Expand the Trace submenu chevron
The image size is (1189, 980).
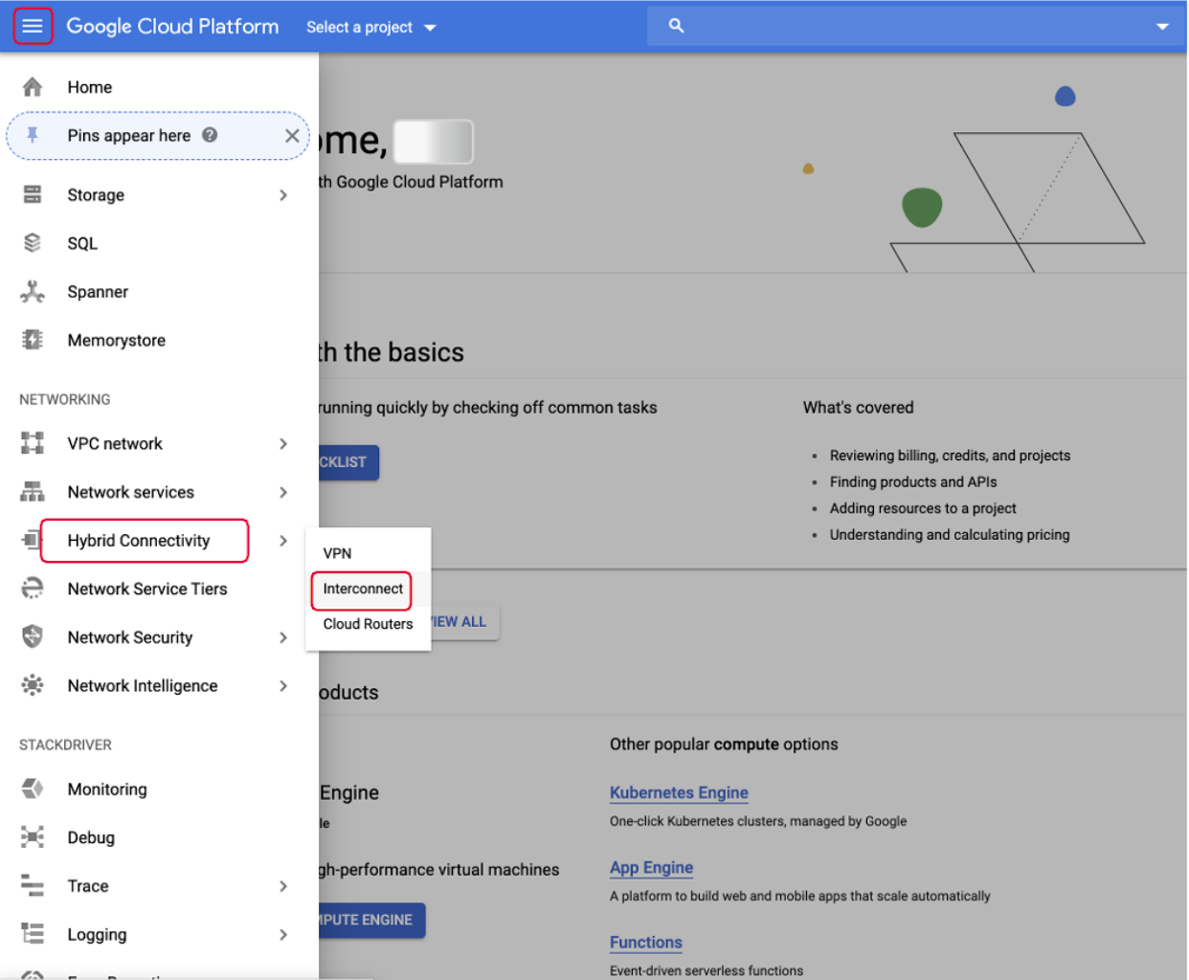point(282,886)
